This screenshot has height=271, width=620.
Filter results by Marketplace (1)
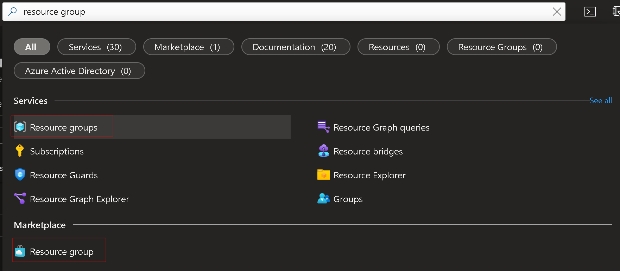[x=189, y=47]
